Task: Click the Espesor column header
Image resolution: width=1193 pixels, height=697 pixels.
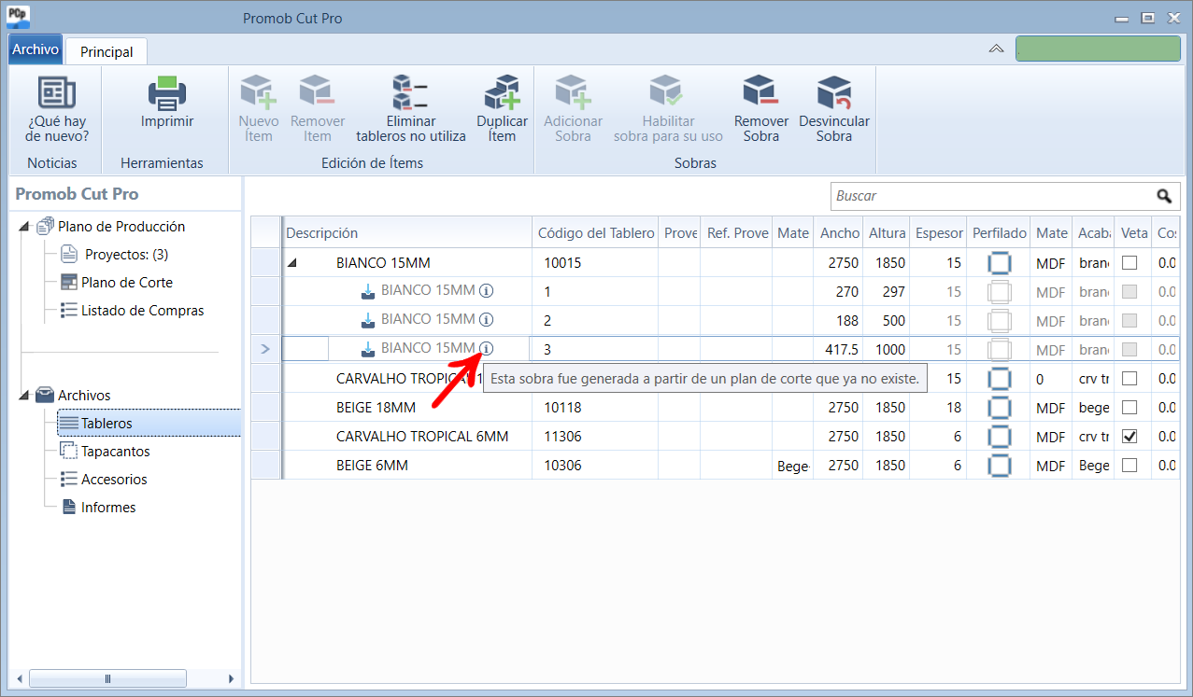Action: [x=939, y=233]
